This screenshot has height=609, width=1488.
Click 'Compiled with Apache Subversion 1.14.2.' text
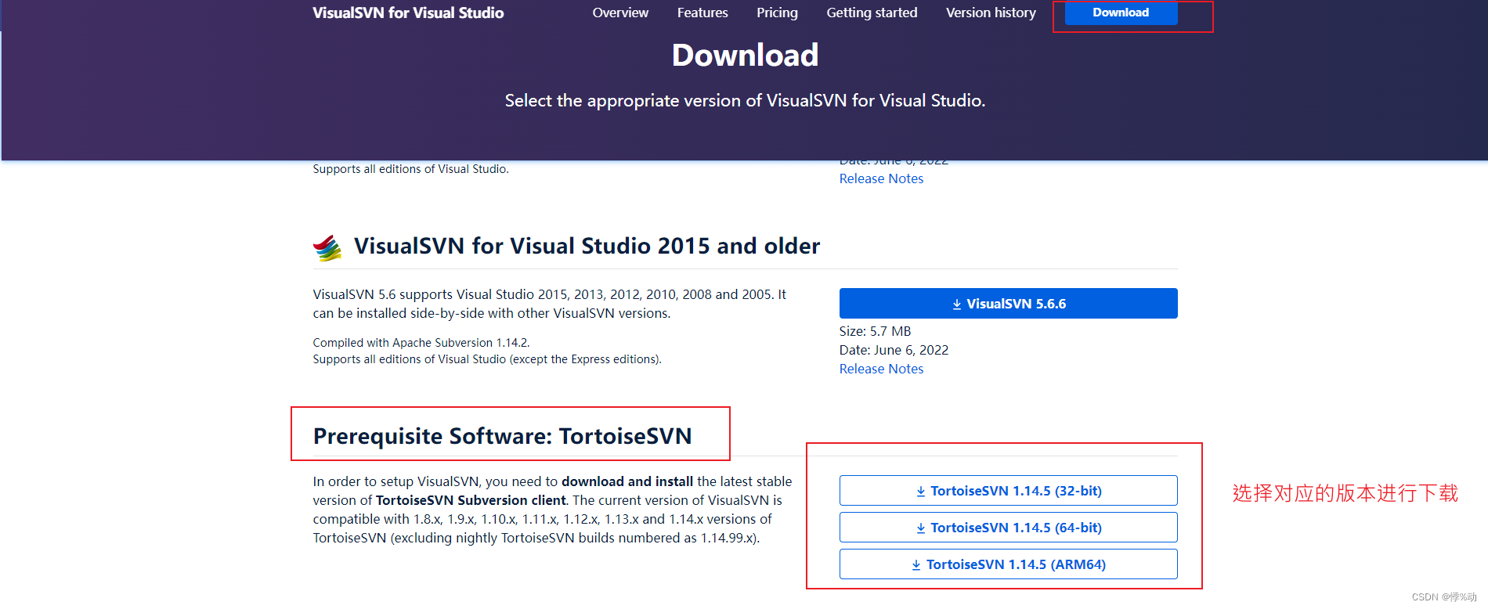tap(421, 343)
